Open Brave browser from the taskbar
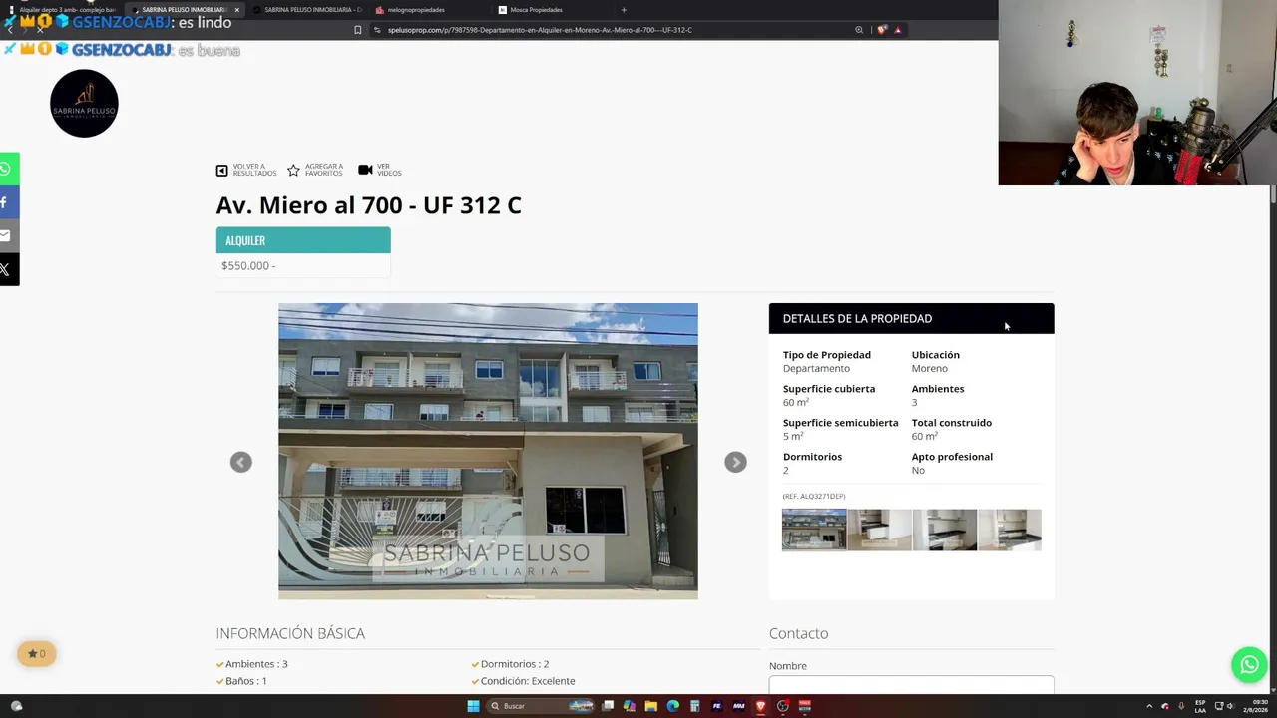This screenshot has width=1277, height=718. click(760, 706)
